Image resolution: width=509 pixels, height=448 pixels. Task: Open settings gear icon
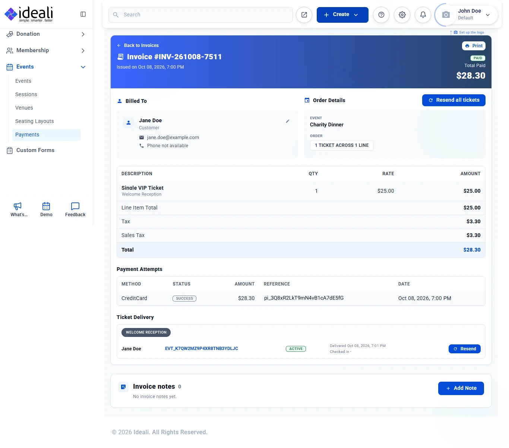(x=402, y=15)
